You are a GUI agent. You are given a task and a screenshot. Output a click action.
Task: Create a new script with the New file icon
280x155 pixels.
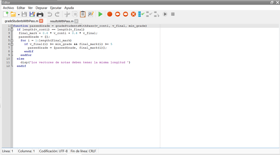click(6, 14)
